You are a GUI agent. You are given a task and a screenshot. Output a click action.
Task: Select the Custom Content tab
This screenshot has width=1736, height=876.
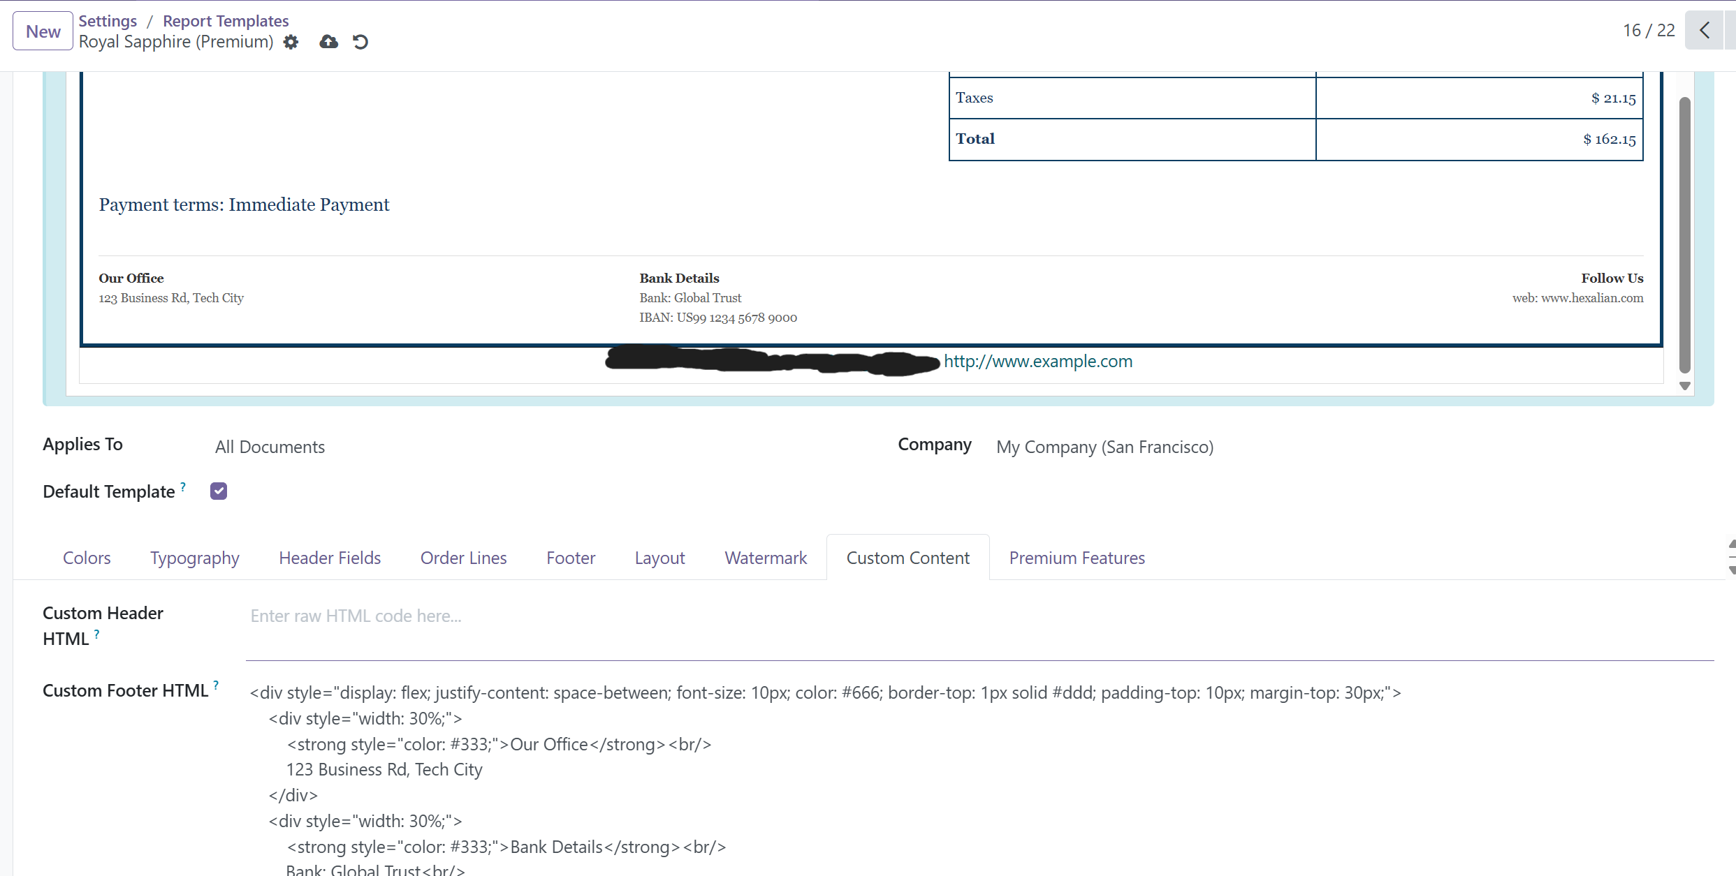tap(908, 558)
